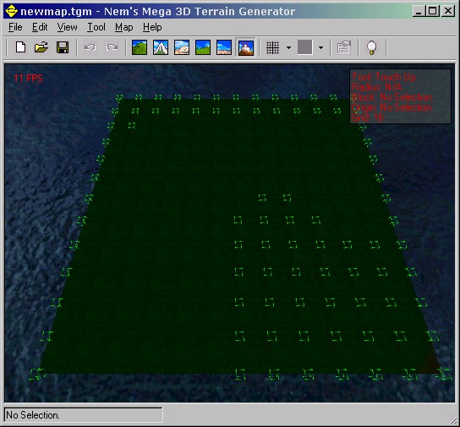The width and height of the screenshot is (460, 427).
Task: Click the gray color swatch
Action: [x=304, y=47]
